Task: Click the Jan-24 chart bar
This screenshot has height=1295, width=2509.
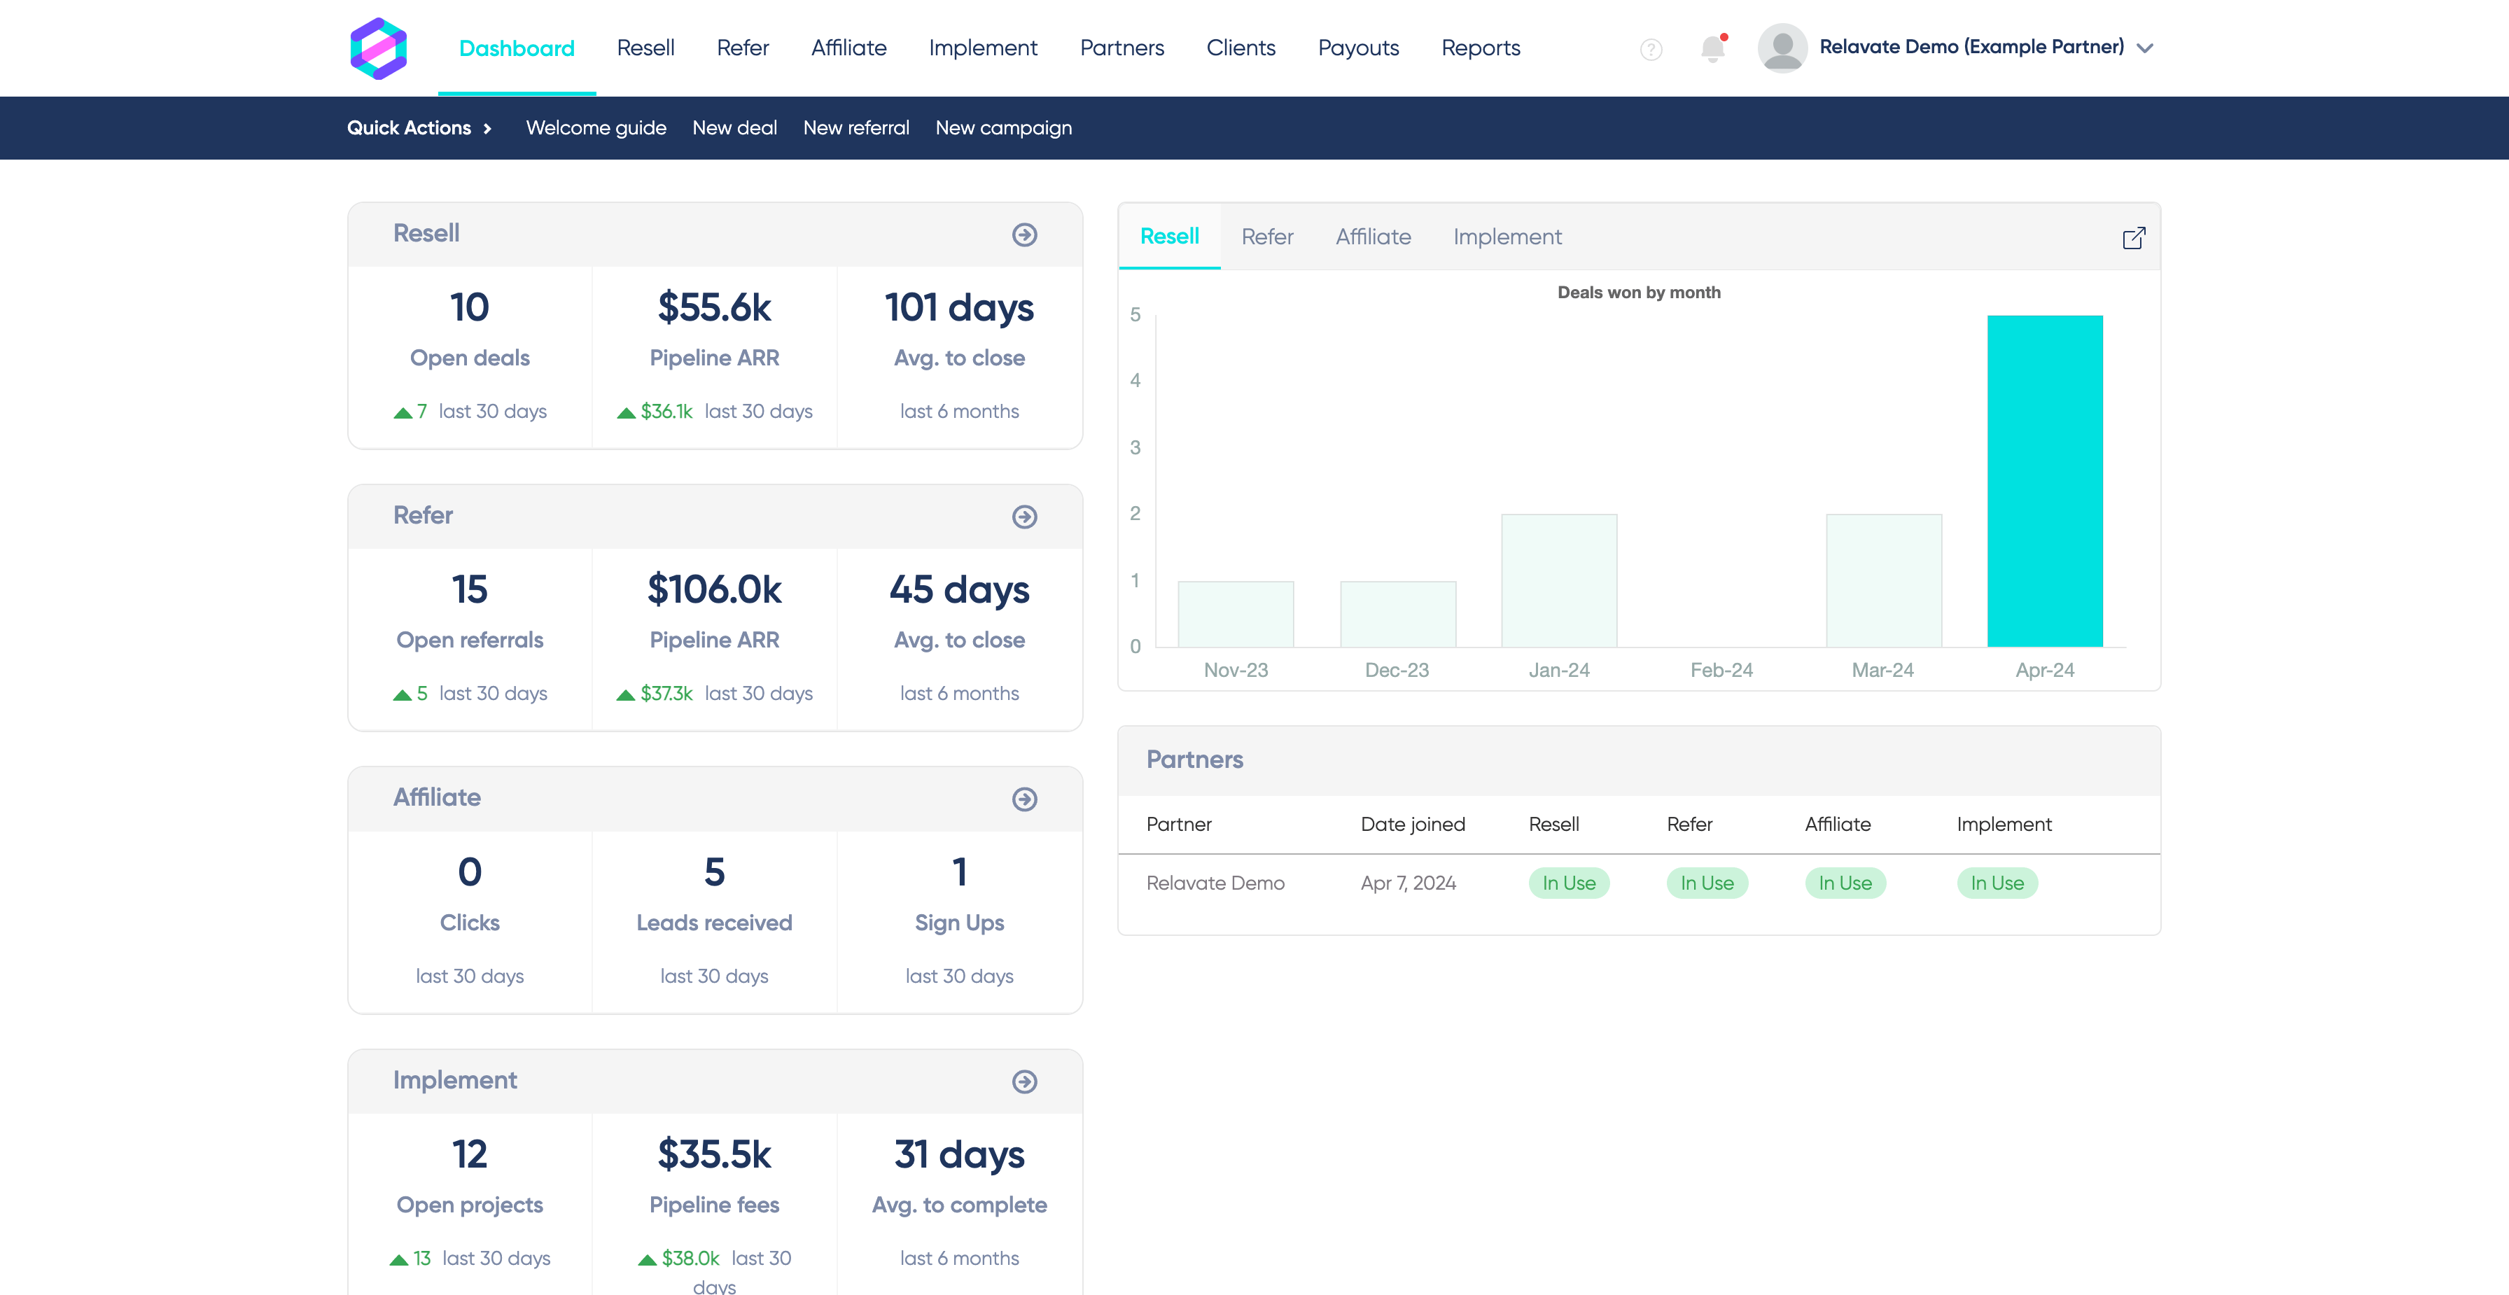Action: point(1558,580)
